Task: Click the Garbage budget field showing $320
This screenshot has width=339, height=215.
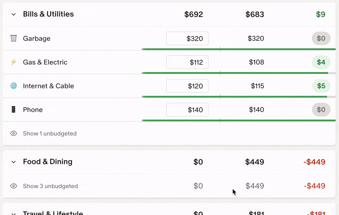Action: pos(187,38)
